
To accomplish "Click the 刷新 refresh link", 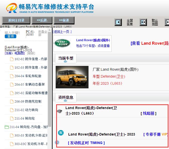I will (31, 53).
